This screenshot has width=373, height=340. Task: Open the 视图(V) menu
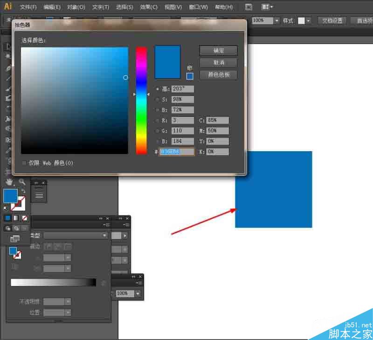pos(173,7)
